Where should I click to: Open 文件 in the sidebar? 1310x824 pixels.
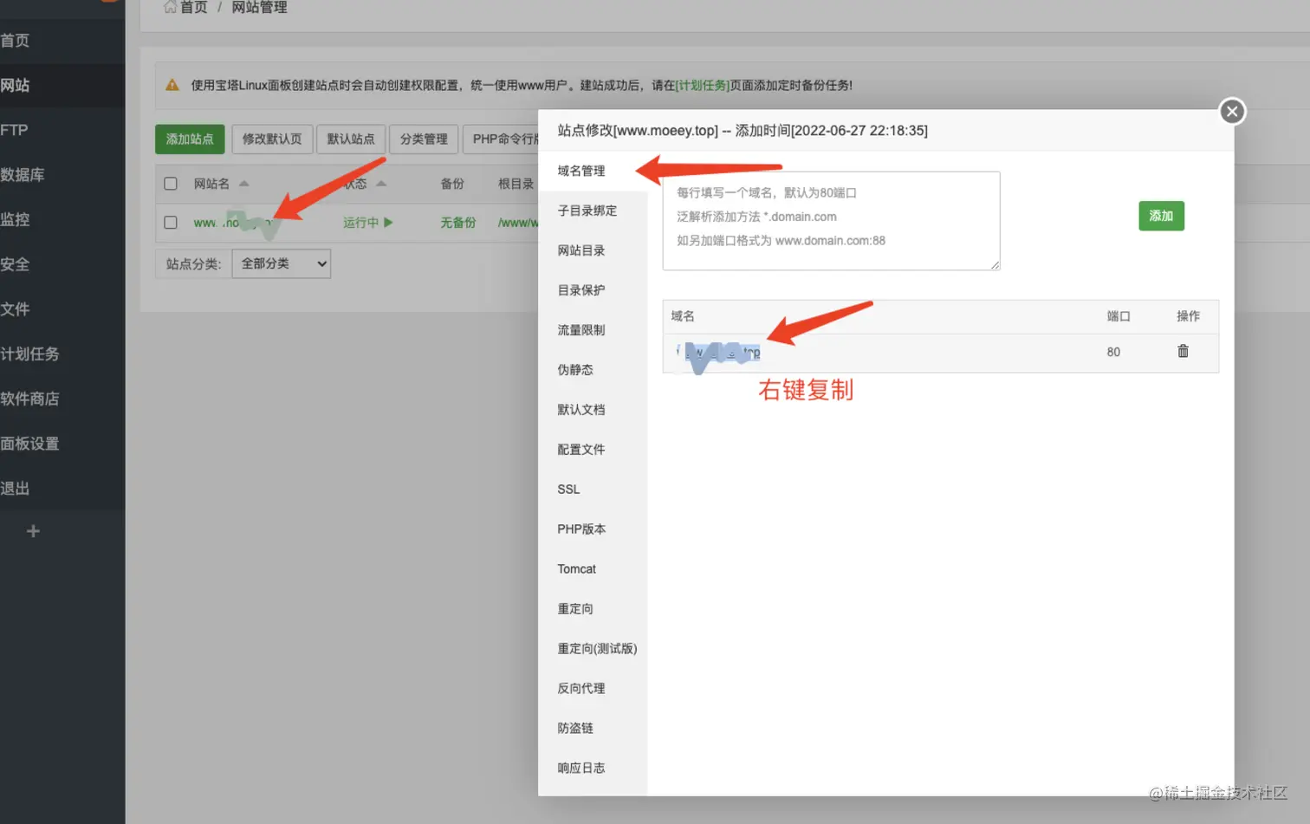[x=62, y=309]
